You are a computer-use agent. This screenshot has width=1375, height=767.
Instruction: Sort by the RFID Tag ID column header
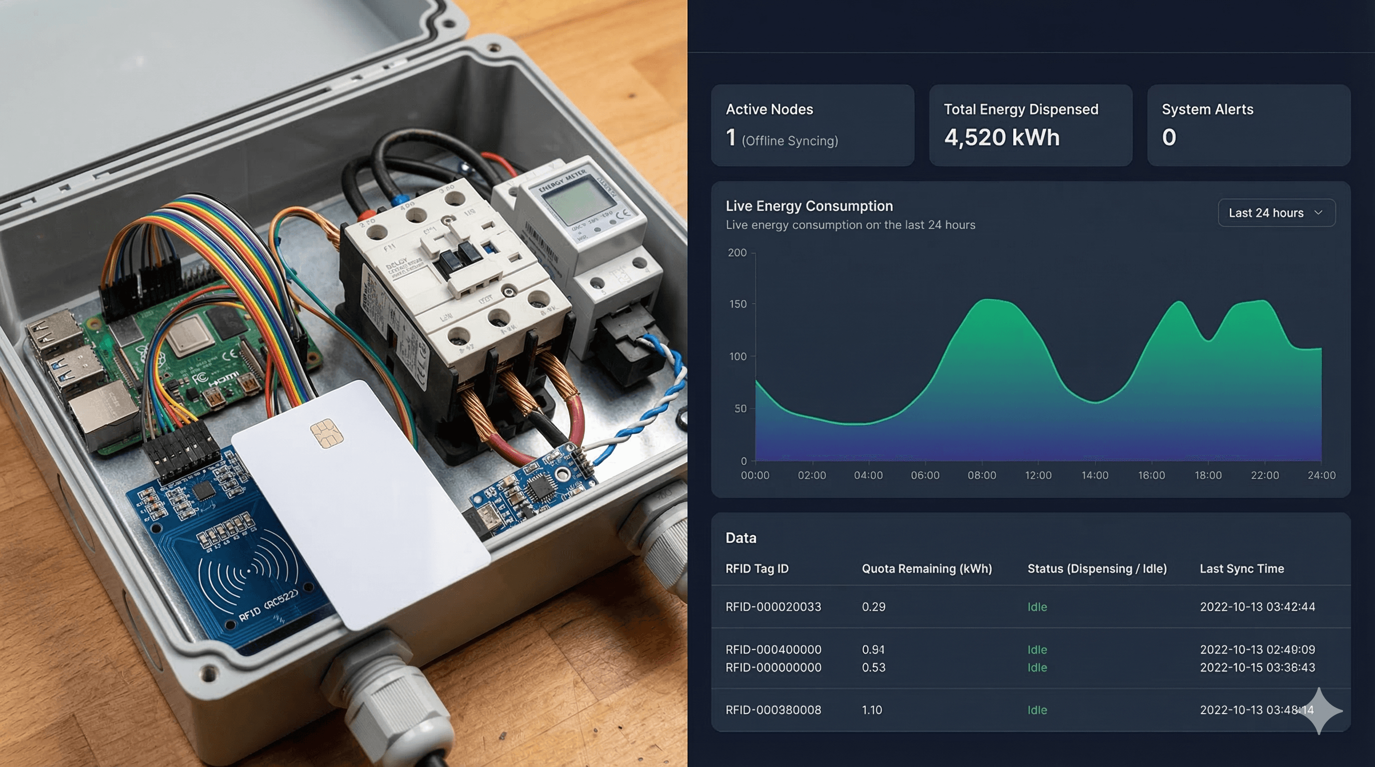pyautogui.click(x=757, y=569)
